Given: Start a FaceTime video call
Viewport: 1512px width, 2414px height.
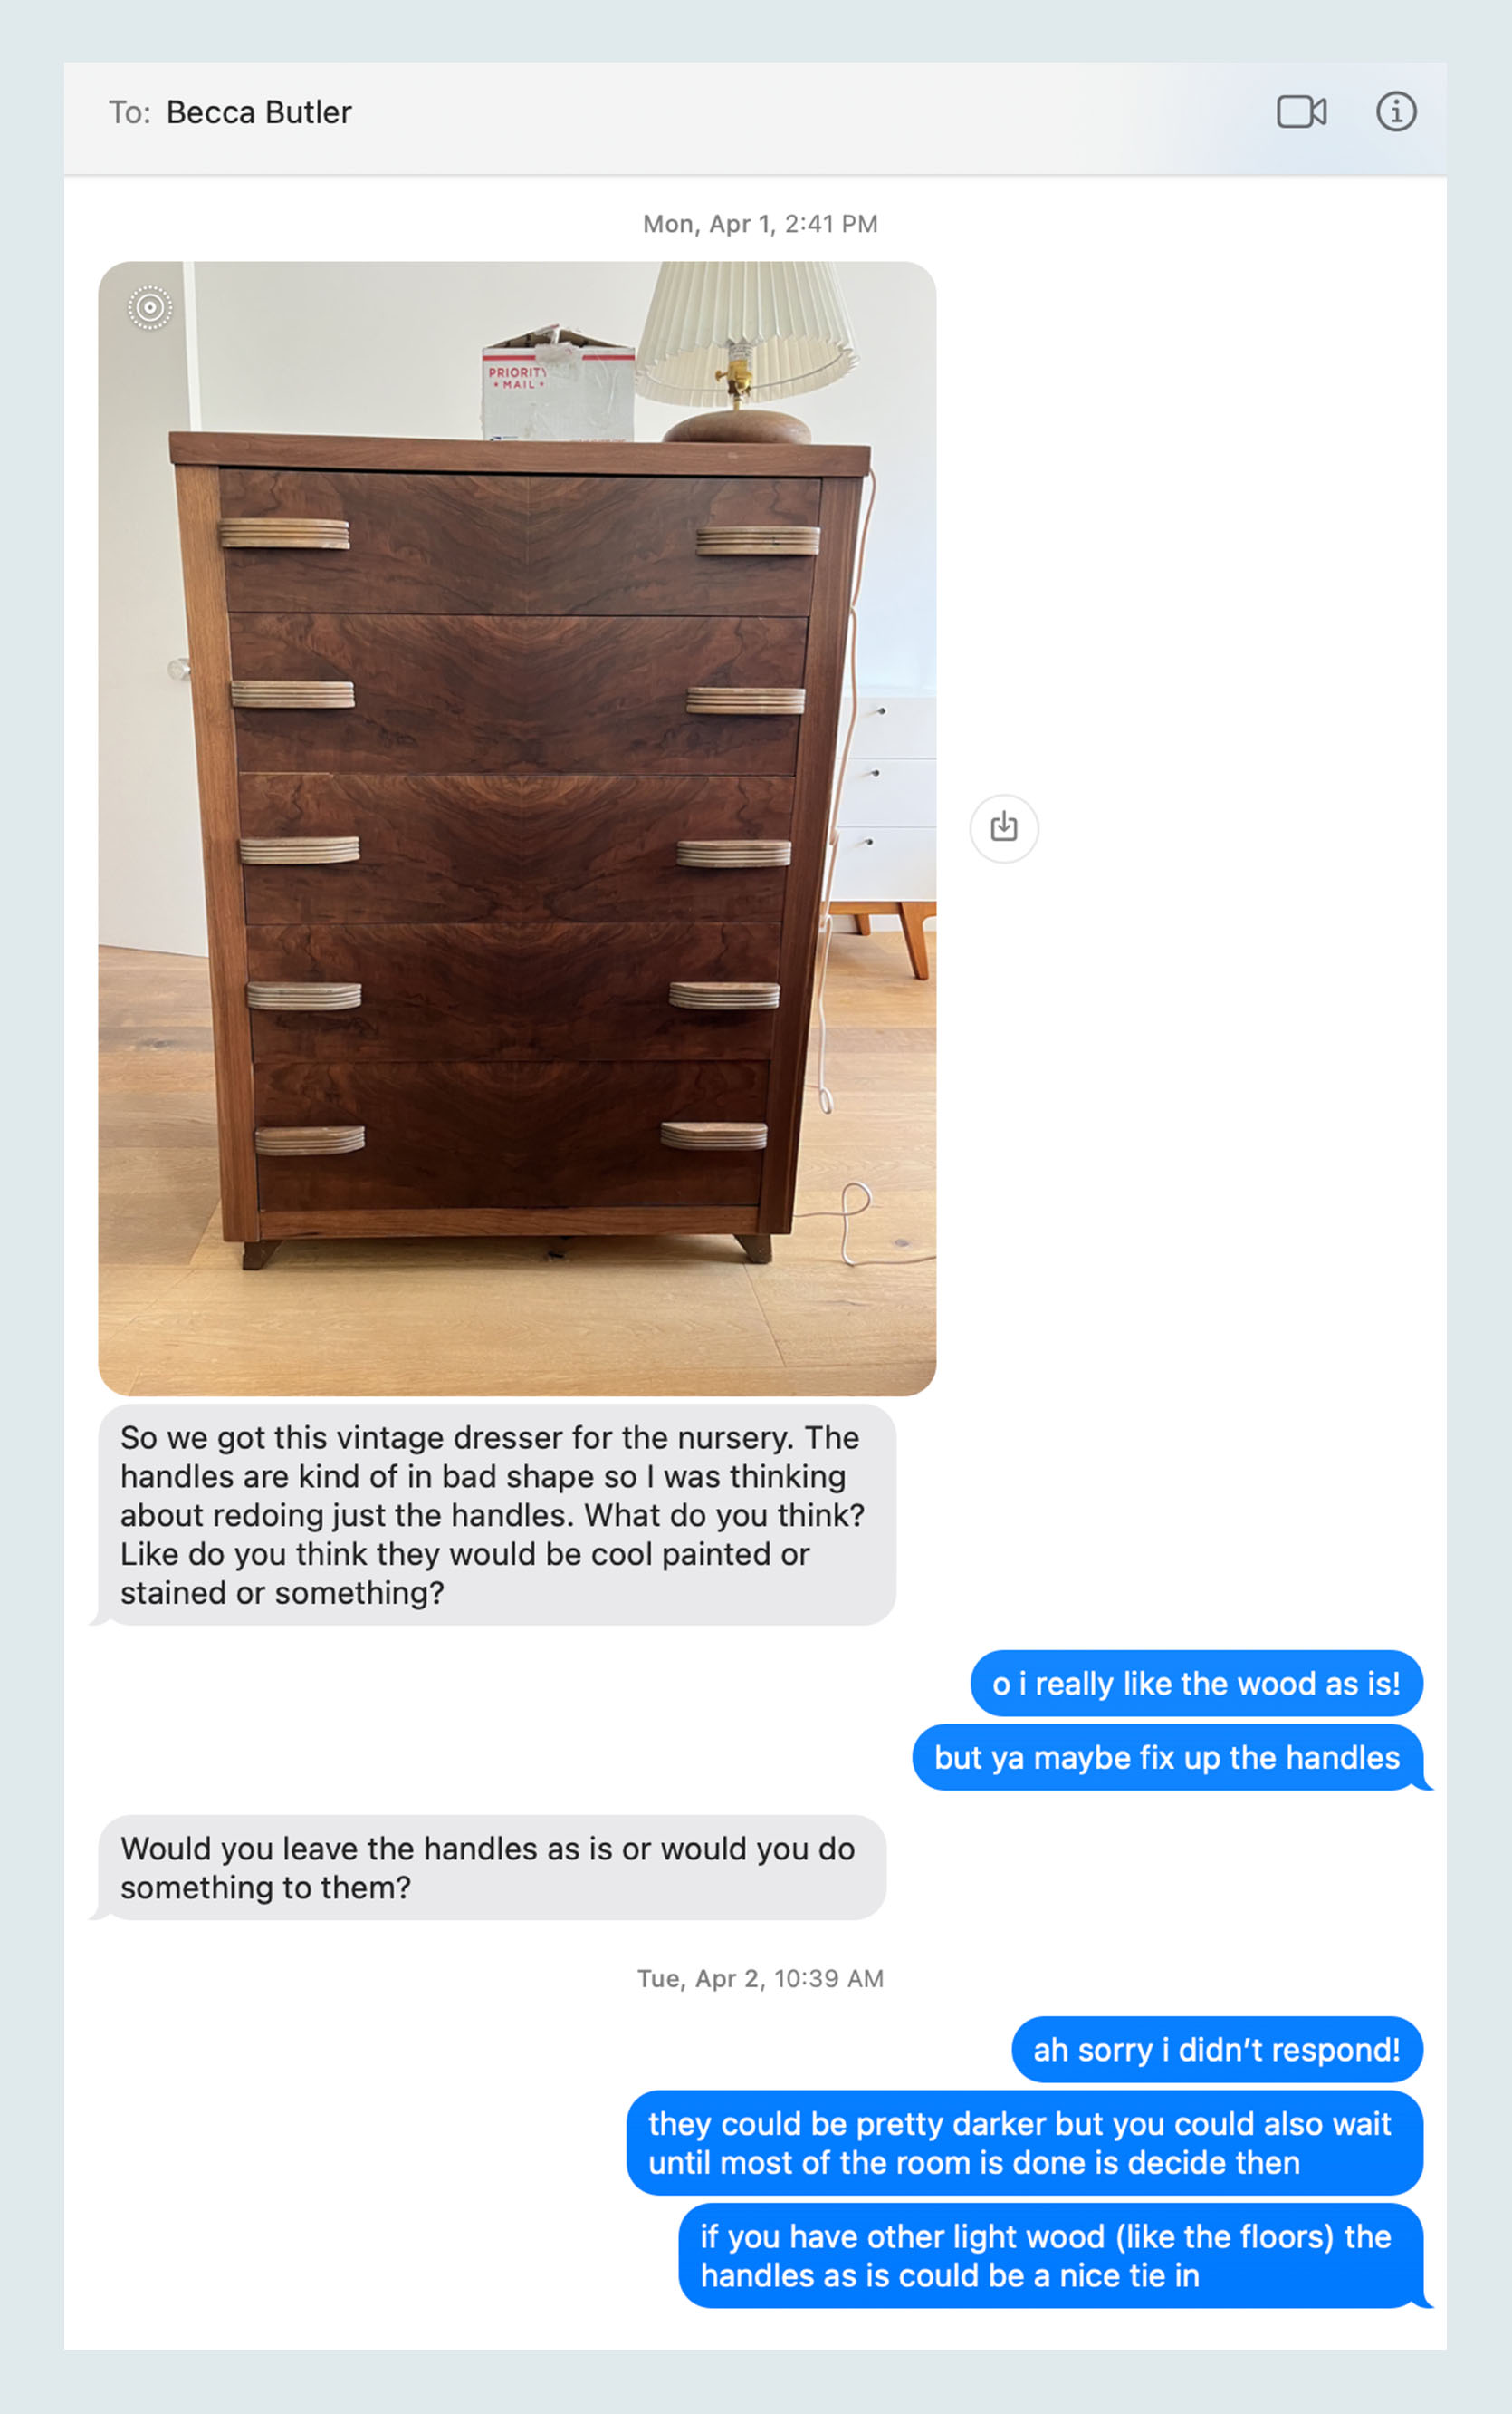Looking at the screenshot, I should tap(1301, 111).
